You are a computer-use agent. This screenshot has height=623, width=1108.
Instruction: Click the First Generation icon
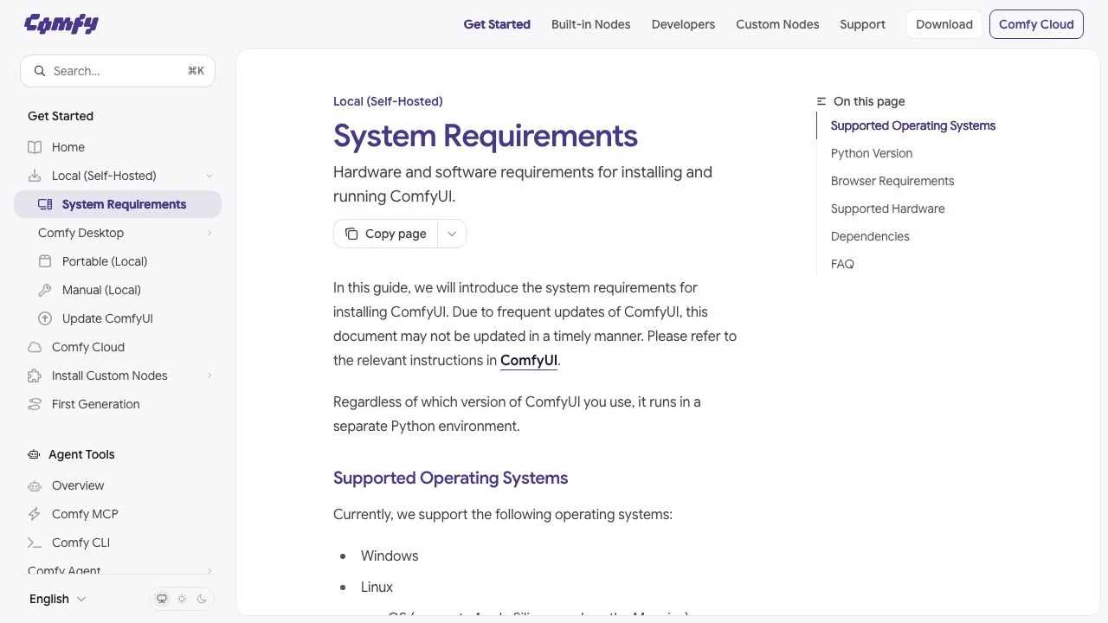point(35,404)
